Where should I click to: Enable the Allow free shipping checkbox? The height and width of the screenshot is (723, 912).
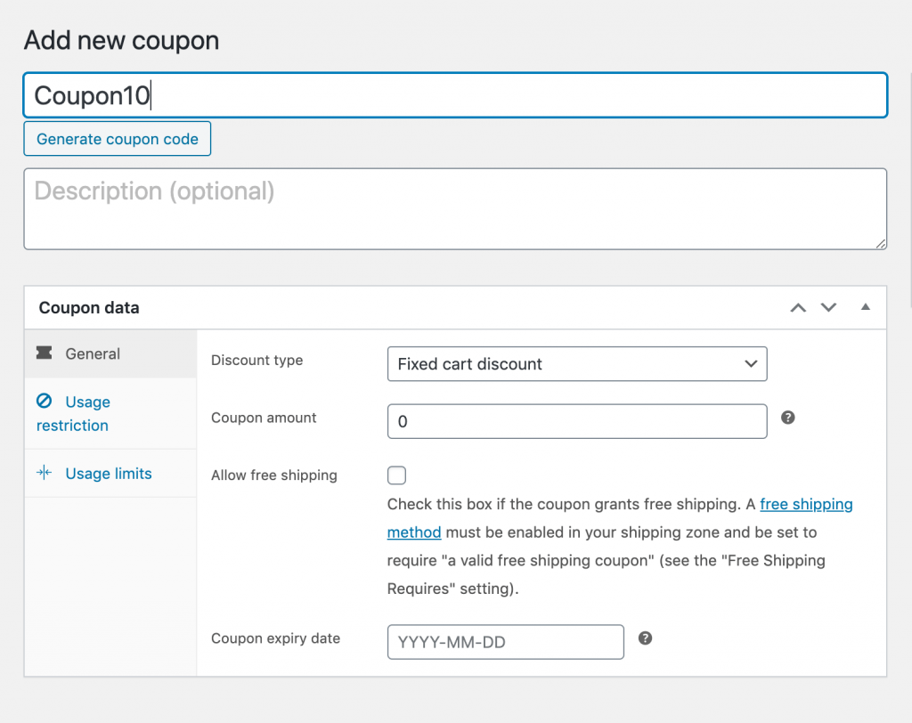[x=396, y=475]
